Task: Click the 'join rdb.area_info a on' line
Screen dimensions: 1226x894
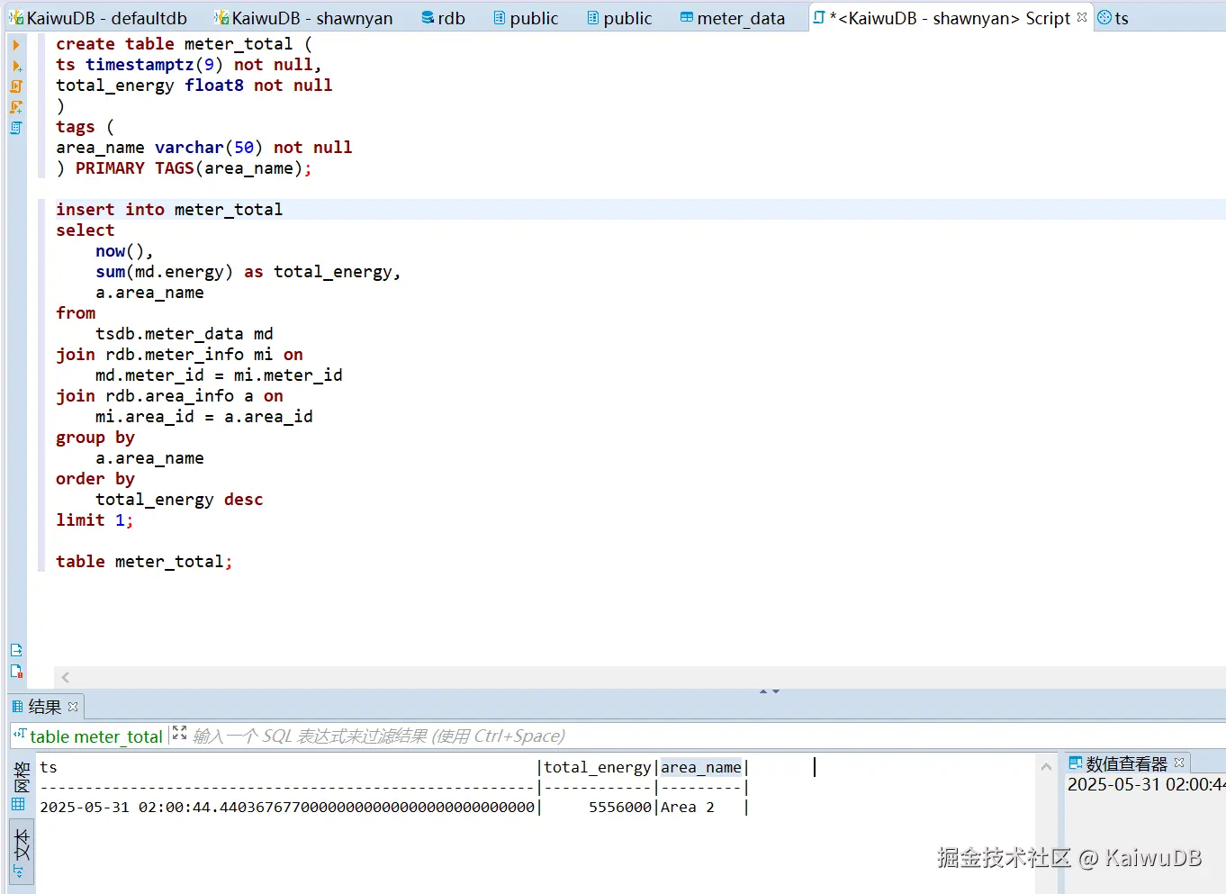Action: click(x=169, y=396)
